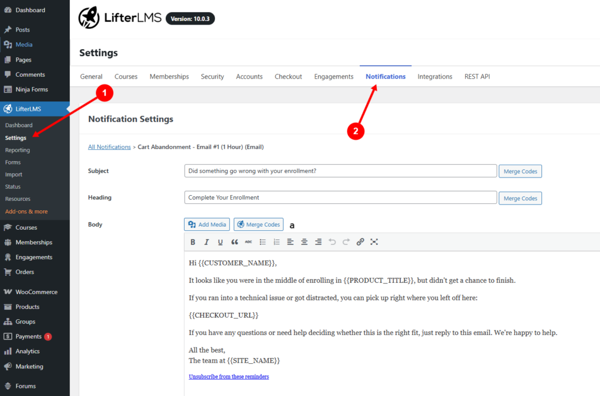Switch to the Accounts settings tab
Screen dimensions: 600x396
point(249,77)
